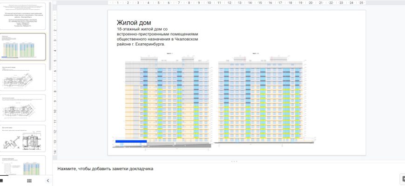
Task: Collapse the slide filmstrip panel
Action: [47, 180]
